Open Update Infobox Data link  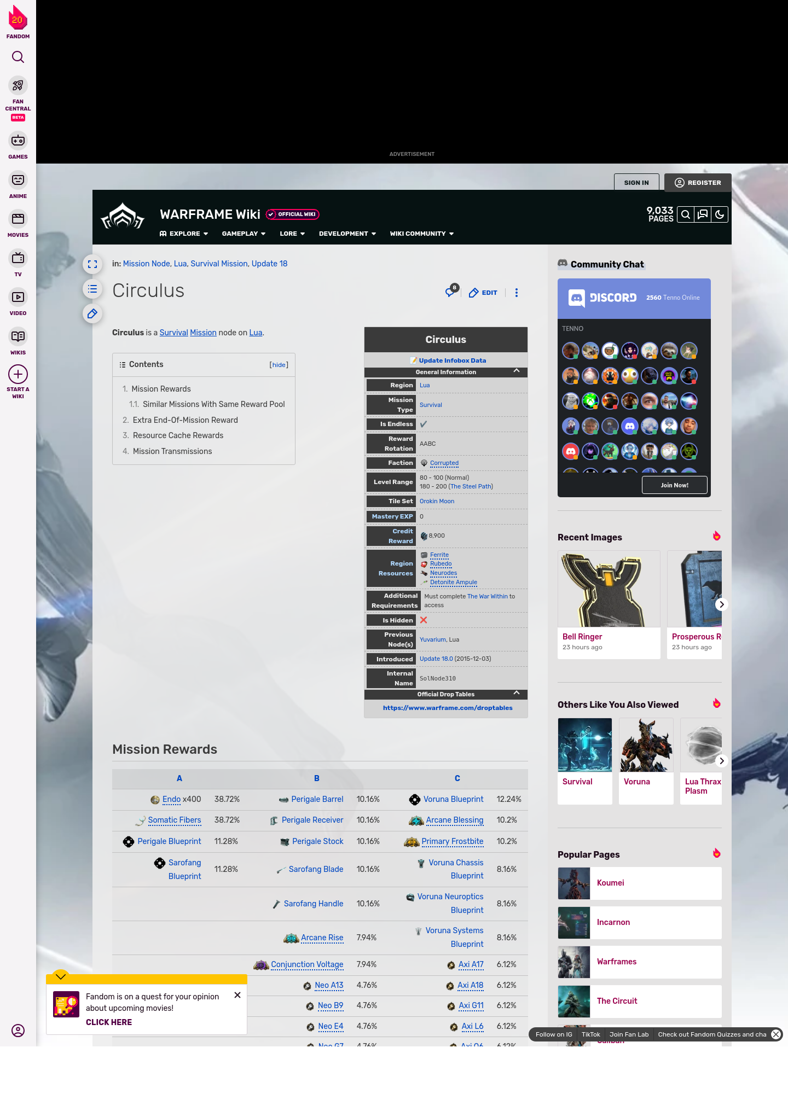[x=452, y=360]
